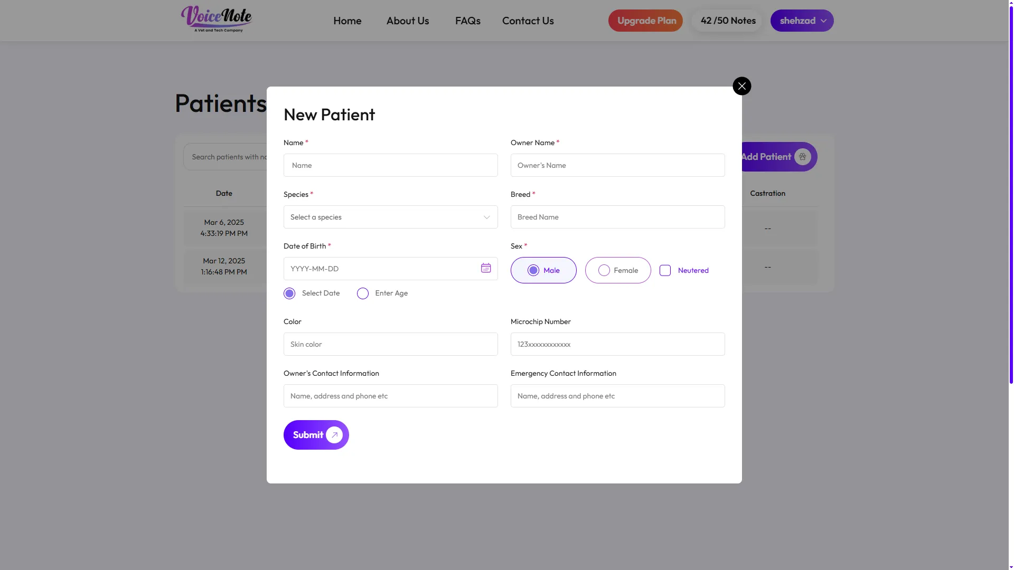The height and width of the screenshot is (570, 1014).
Task: Choose the Enter Age radio button
Action: (x=363, y=293)
